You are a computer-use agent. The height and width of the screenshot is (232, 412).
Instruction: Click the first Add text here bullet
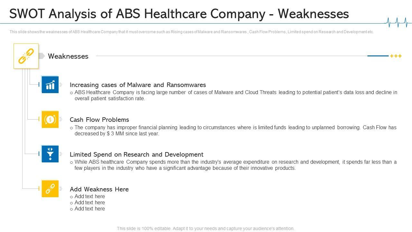tap(89, 197)
